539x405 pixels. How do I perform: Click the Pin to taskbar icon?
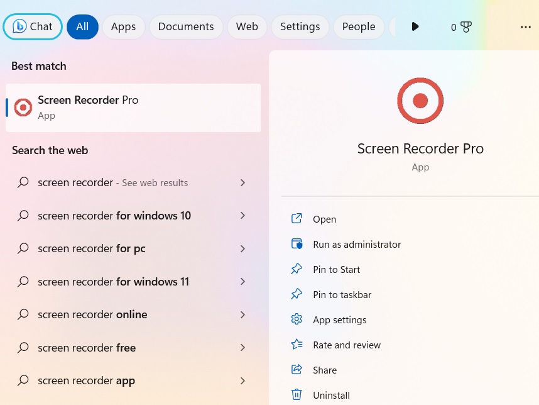[297, 294]
